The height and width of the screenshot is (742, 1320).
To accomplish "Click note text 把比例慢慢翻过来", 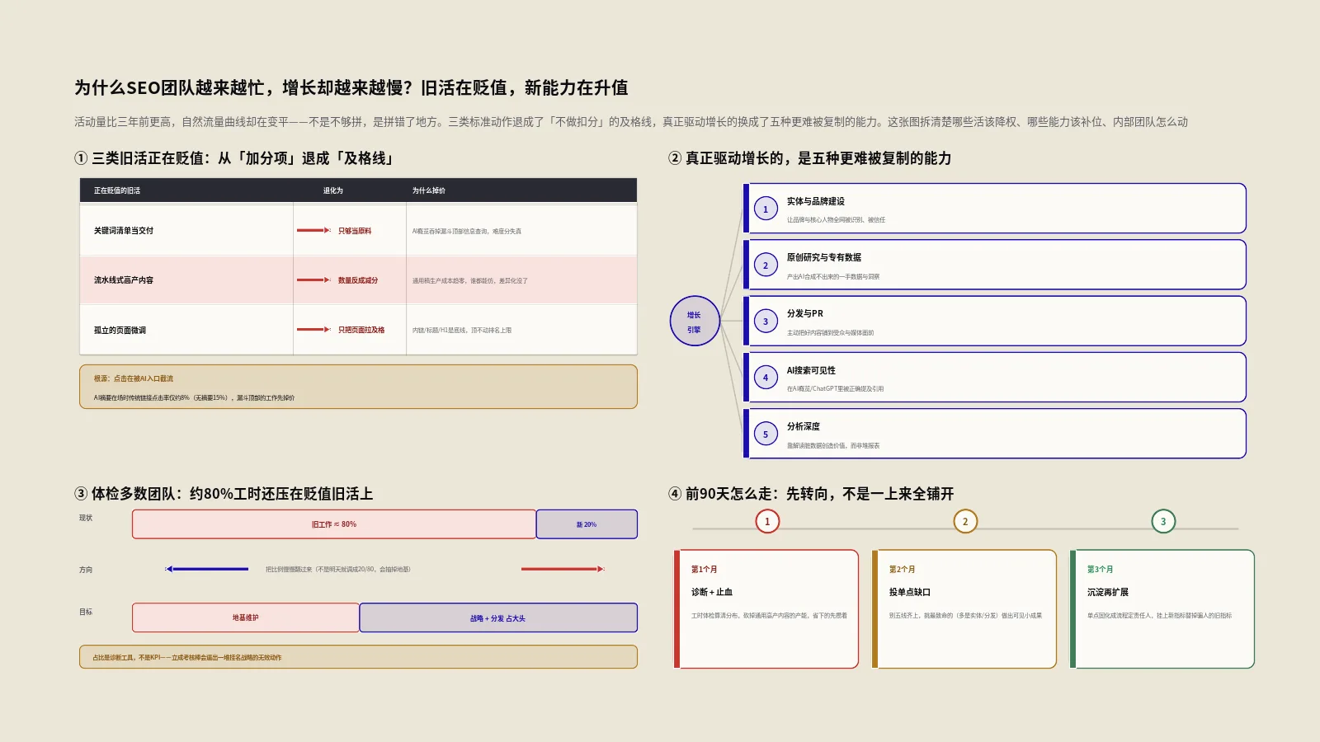I will click(x=338, y=570).
